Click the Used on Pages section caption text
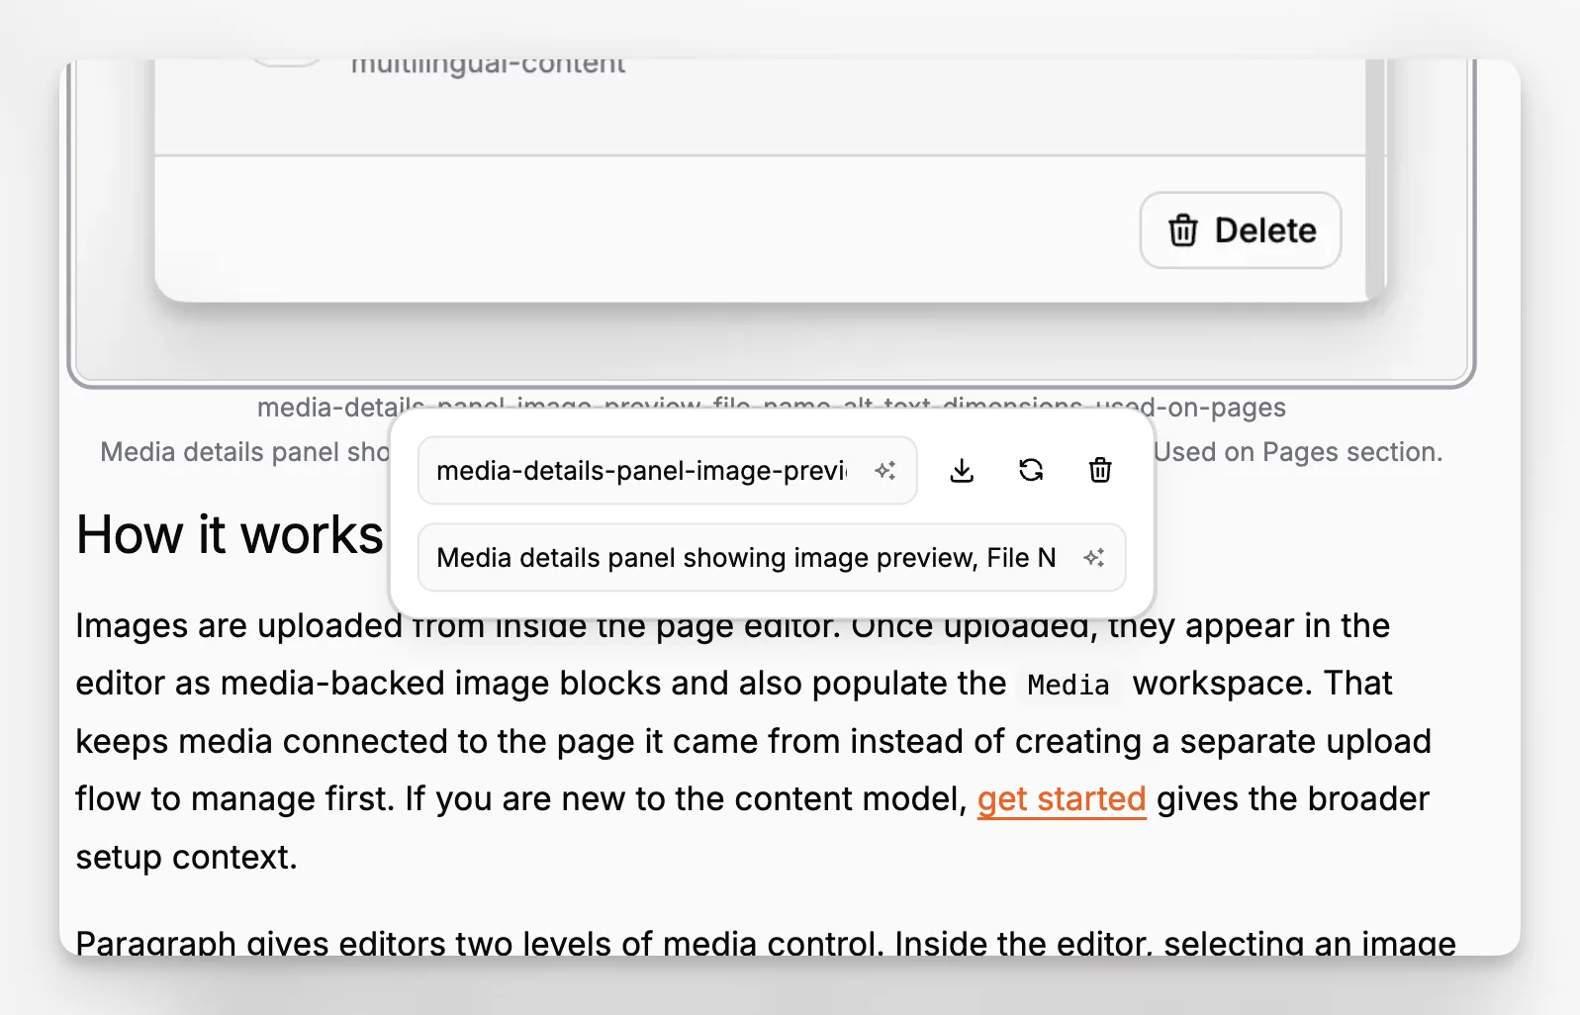 pos(1298,452)
